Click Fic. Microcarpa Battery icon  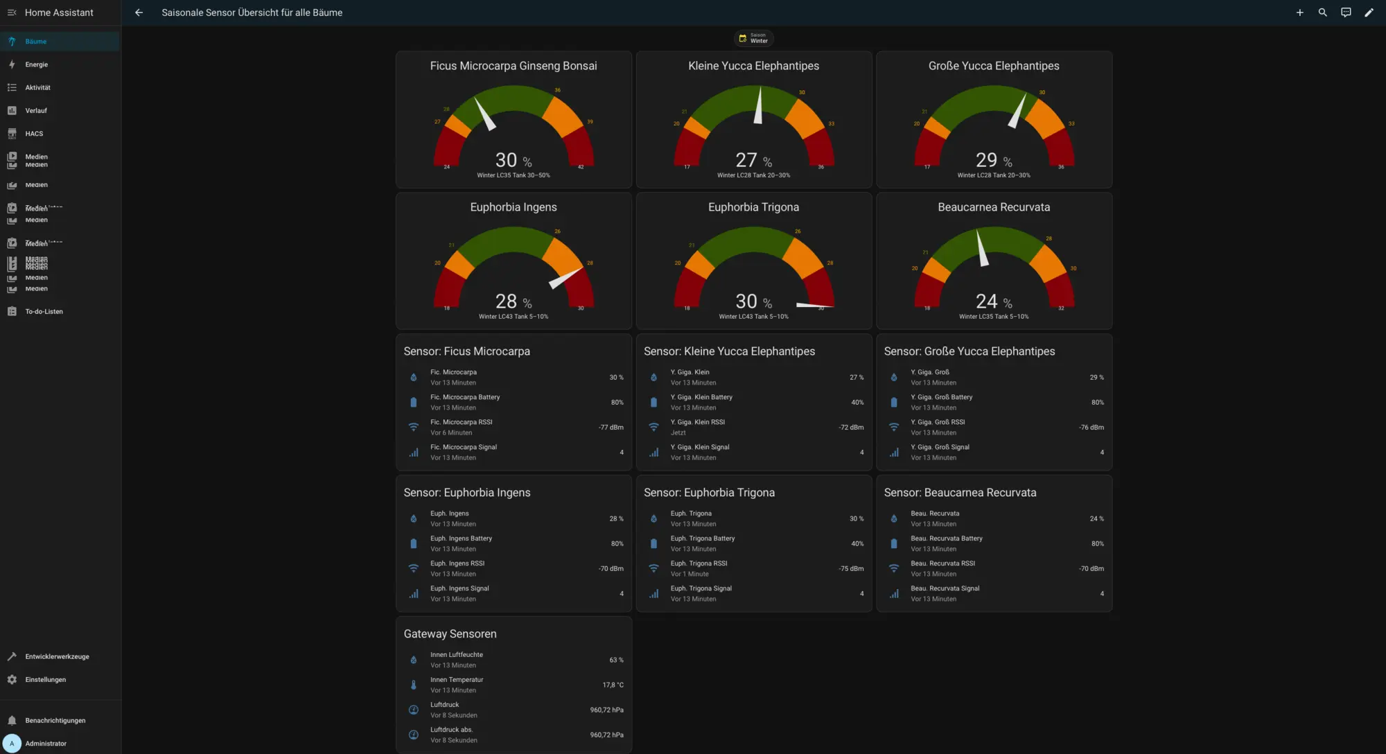[414, 403]
